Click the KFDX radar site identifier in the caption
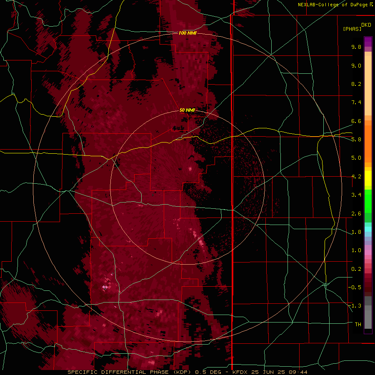The image size is (375, 375). [x=239, y=372]
